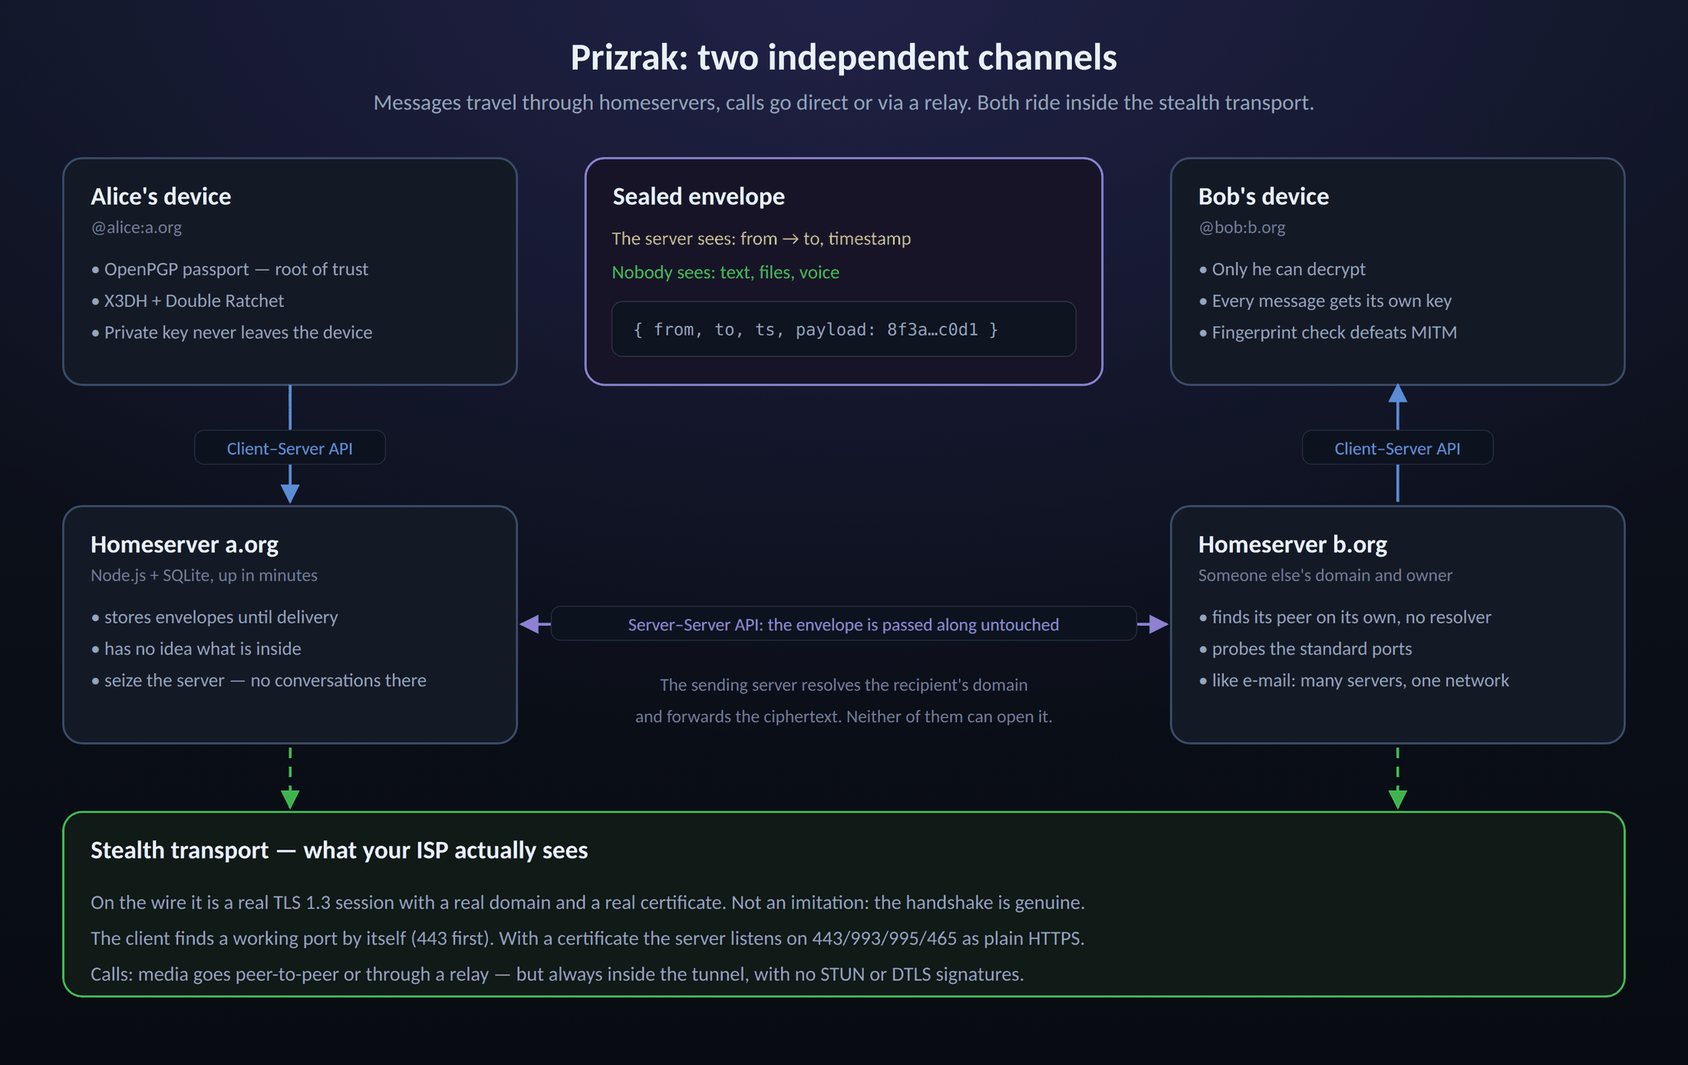The image size is (1688, 1065).
Task: Click 'like e-mail: many servers, one network'
Action: (1353, 680)
